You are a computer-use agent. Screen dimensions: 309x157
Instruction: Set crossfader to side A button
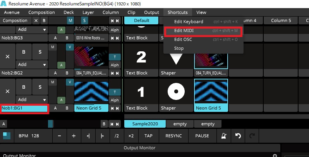pyautogui.click(x=3, y=124)
